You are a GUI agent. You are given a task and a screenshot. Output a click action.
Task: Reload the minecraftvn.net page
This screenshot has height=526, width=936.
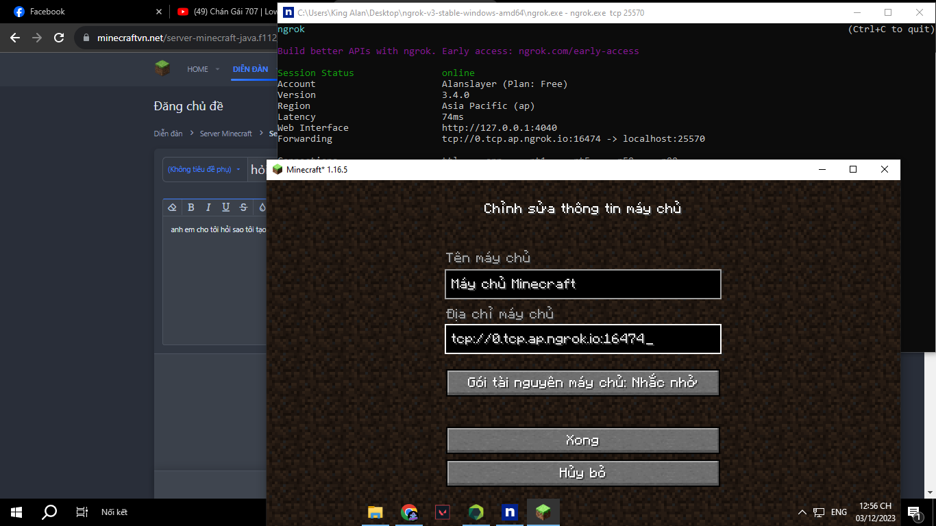(x=59, y=38)
